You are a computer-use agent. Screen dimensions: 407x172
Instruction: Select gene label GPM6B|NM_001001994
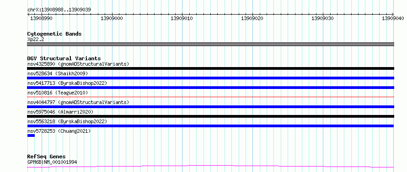click(52, 162)
